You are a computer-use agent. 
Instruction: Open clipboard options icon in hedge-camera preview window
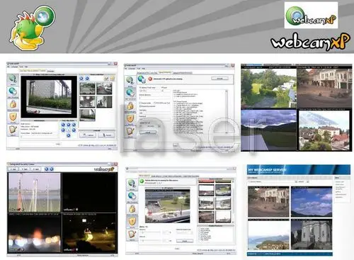(13, 130)
